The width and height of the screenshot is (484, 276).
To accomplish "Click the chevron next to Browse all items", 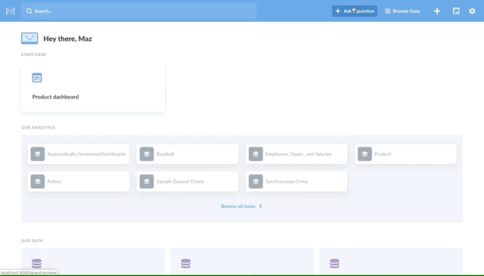I will point(260,206).
